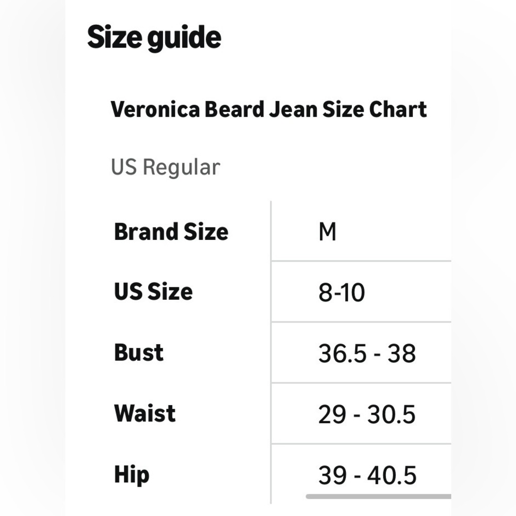Click the Brand Size row header
The width and height of the screenshot is (516, 516).
click(171, 232)
